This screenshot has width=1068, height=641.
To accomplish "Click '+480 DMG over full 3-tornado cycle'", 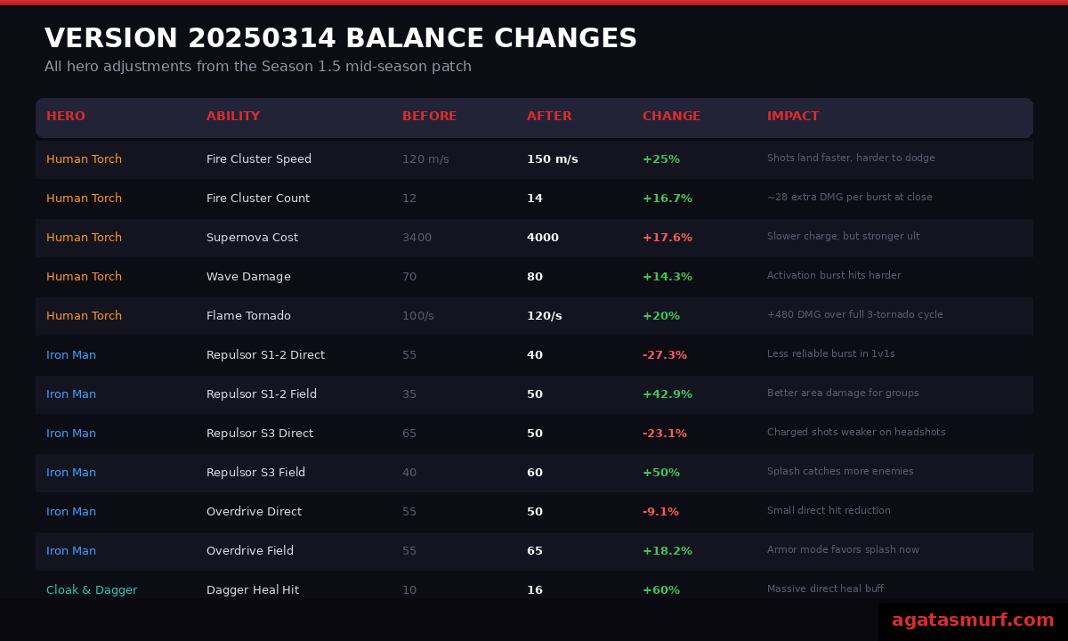I will 855,315.
